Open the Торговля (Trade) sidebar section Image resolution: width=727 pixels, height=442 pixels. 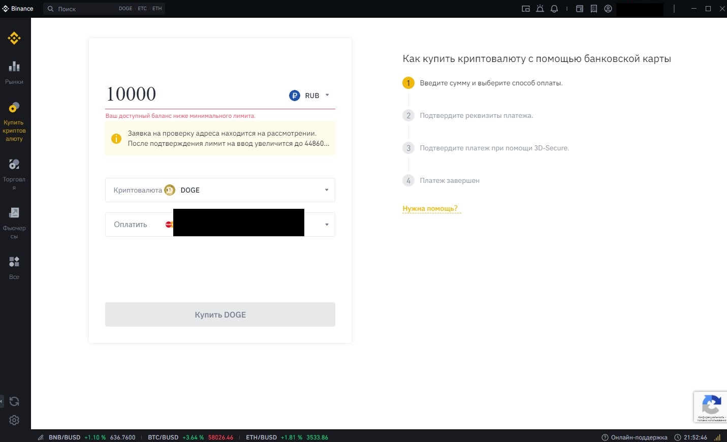click(x=14, y=174)
